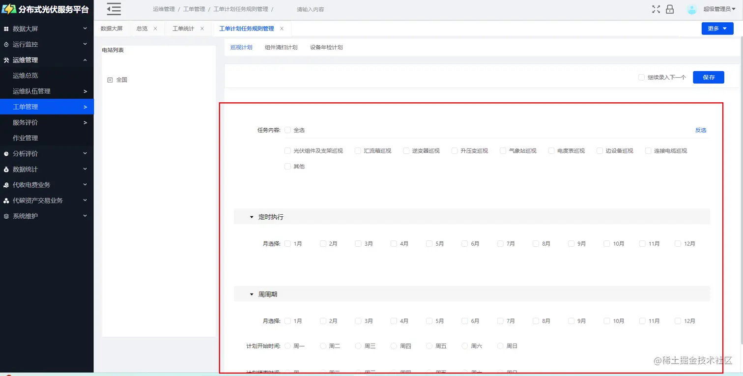Collapse the 周周期 section
The image size is (743, 376).
(251, 294)
